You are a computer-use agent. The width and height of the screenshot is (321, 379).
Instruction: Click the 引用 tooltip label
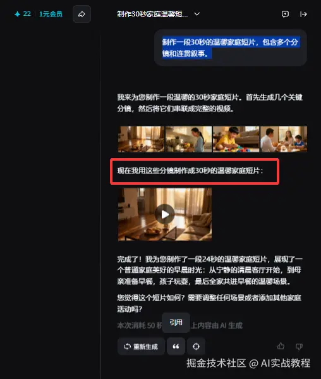click(x=176, y=323)
